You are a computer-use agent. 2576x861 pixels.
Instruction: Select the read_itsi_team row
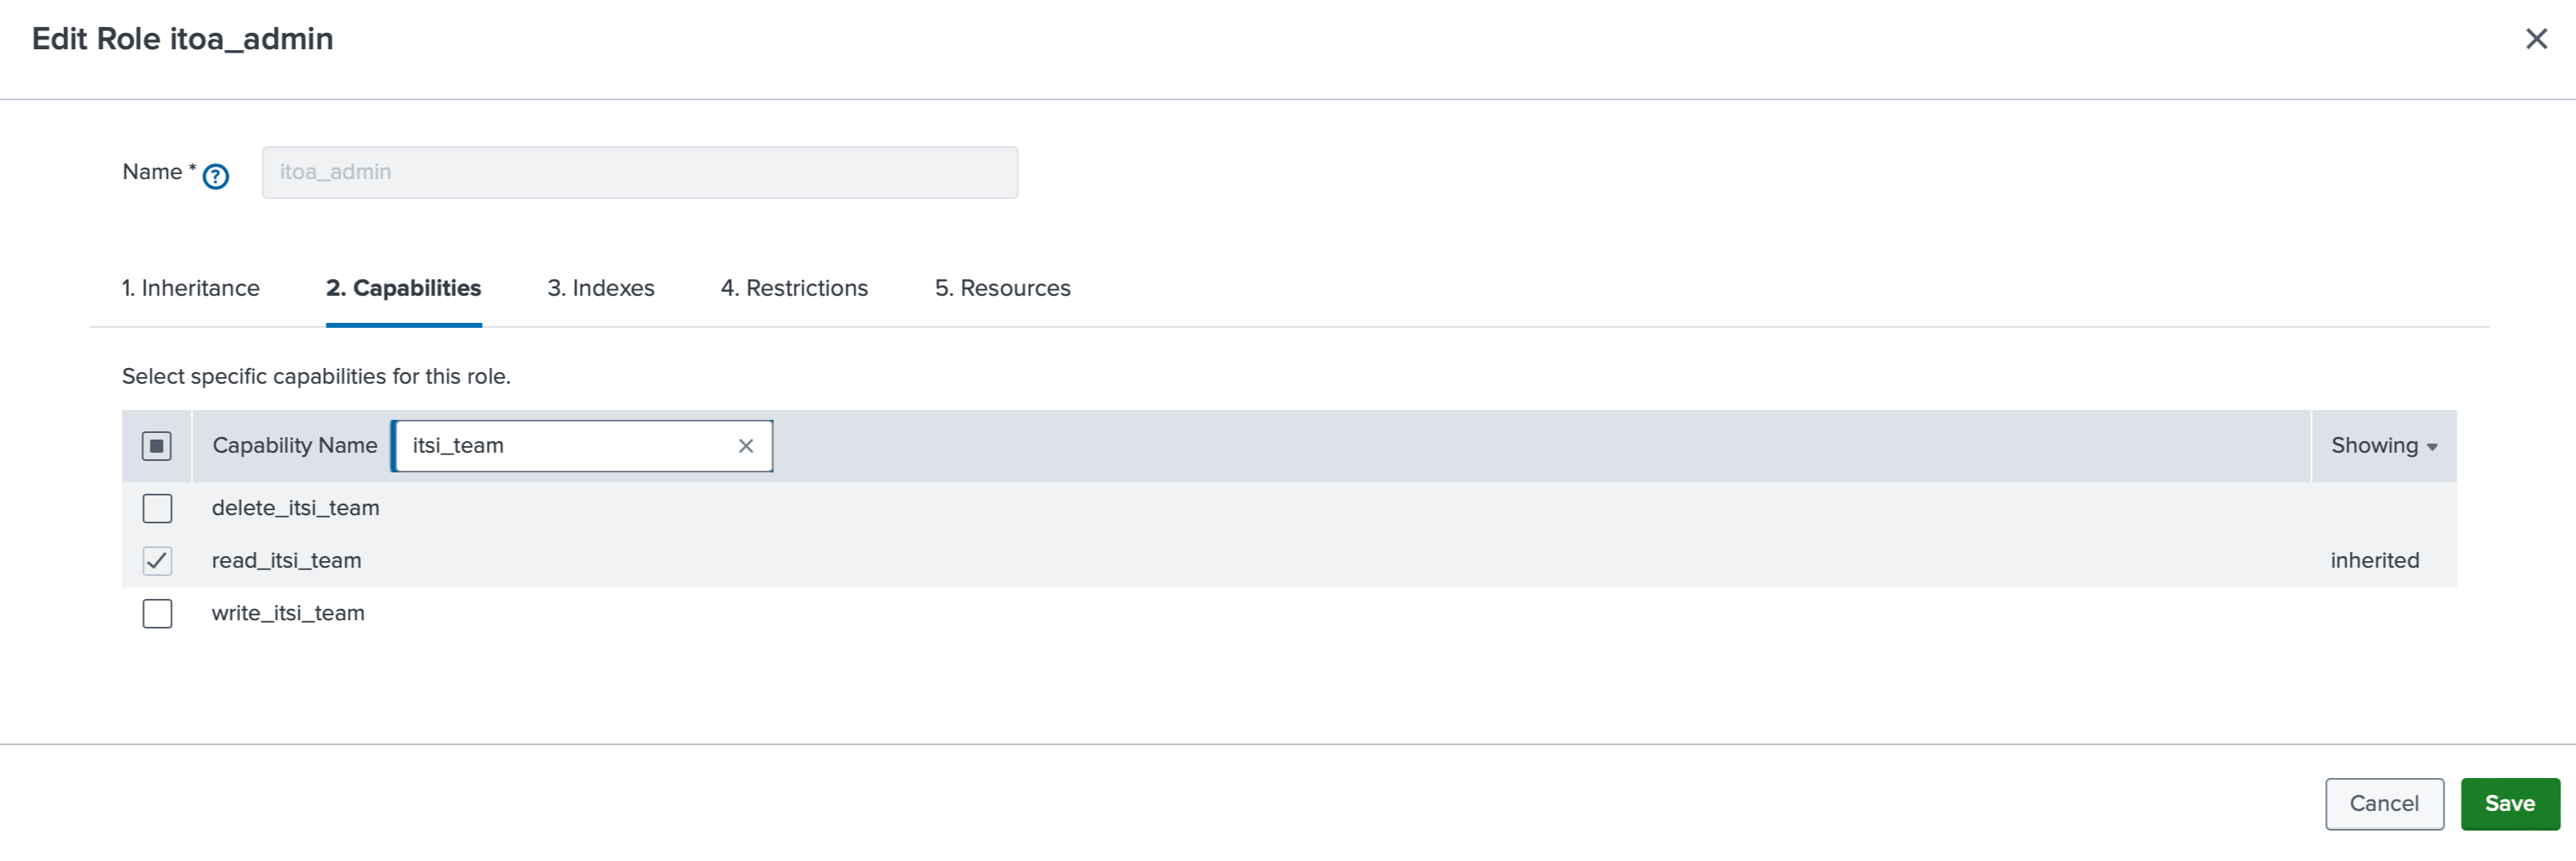click(x=287, y=560)
